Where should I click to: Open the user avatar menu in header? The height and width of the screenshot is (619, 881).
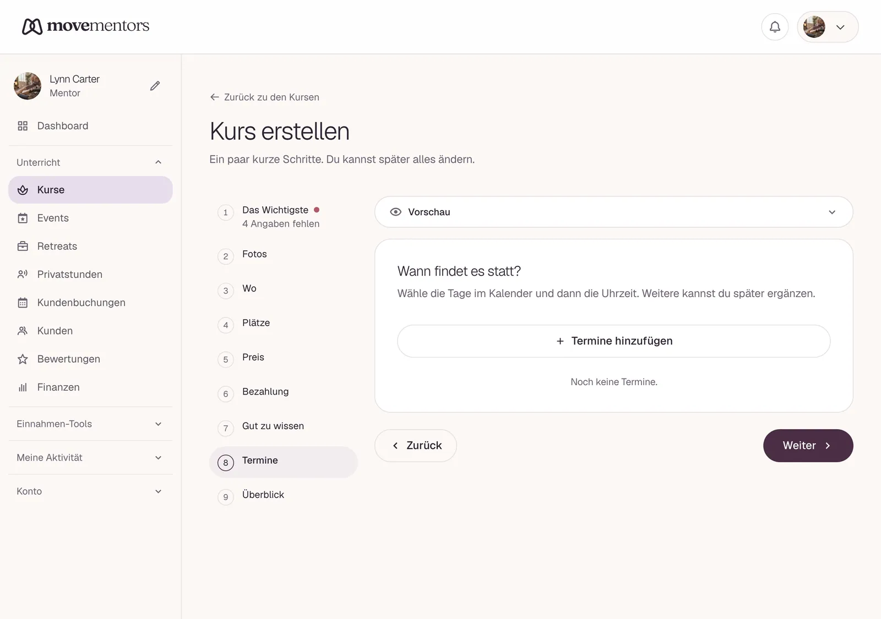pos(828,27)
